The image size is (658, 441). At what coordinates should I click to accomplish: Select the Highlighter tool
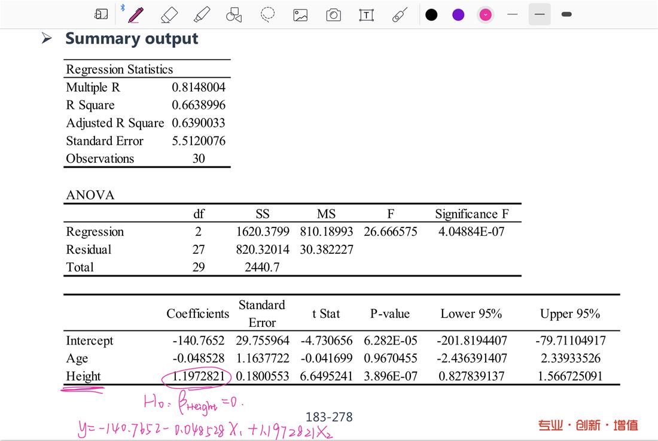coord(202,14)
